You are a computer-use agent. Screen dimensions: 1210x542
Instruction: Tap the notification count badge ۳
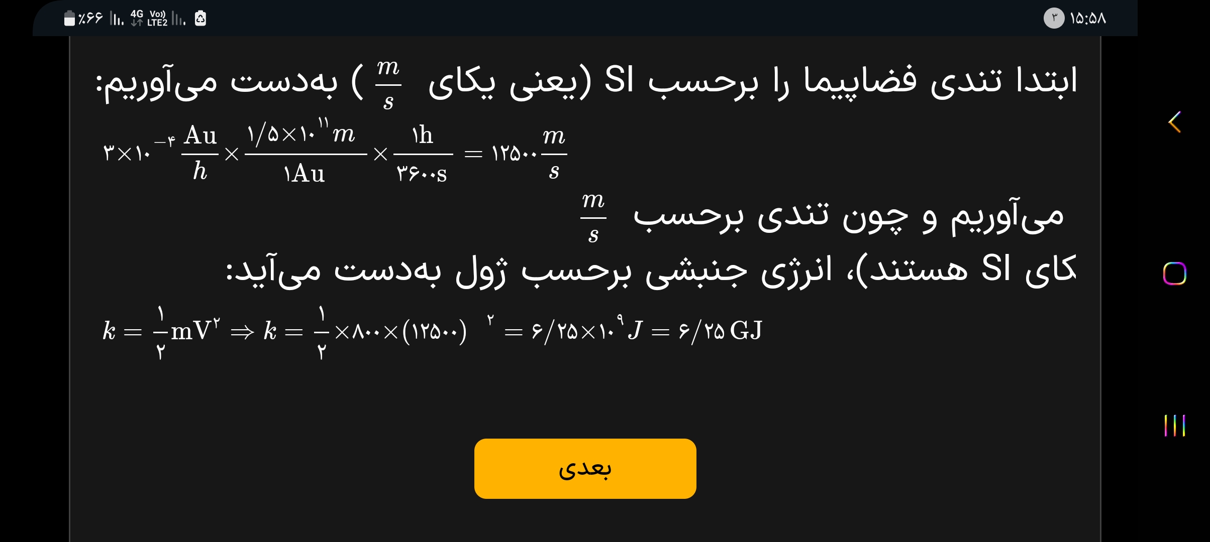1054,19
